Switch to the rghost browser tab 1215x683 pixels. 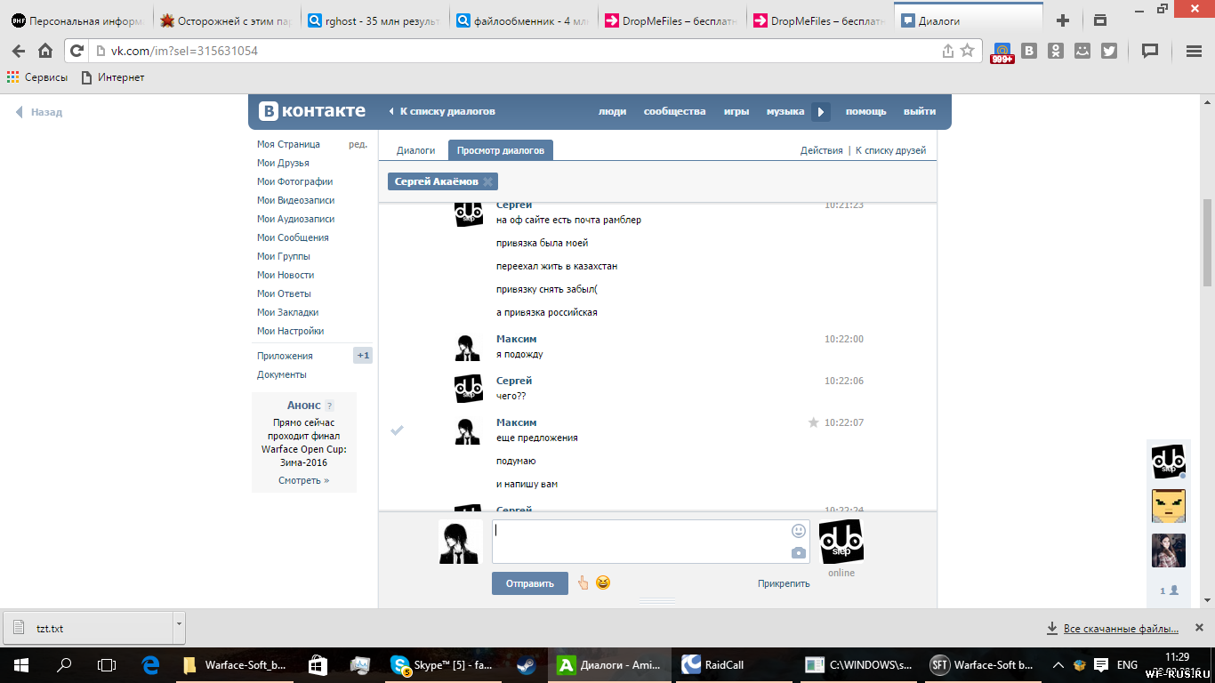pos(373,20)
